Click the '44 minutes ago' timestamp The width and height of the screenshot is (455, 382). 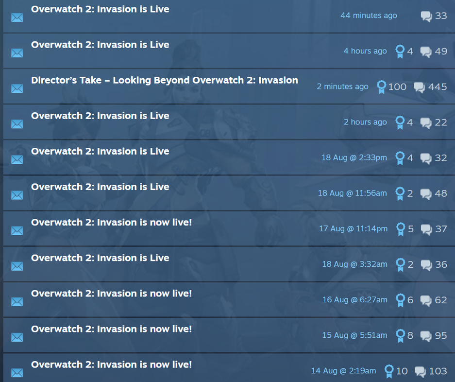(369, 16)
